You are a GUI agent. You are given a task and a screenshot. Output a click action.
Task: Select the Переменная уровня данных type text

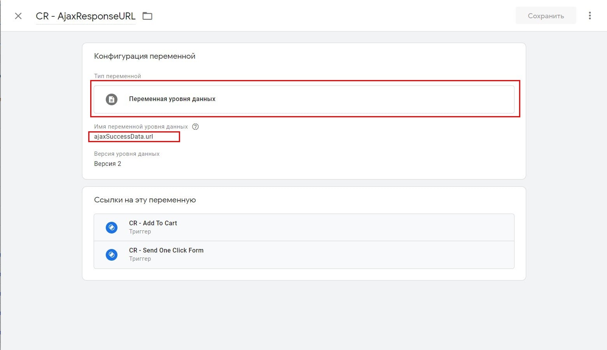pos(172,99)
